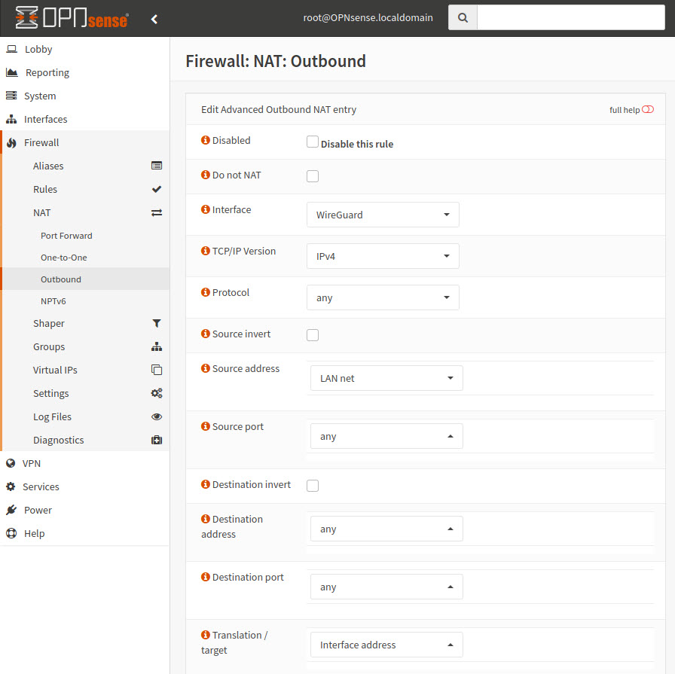This screenshot has width=675, height=674.
Task: Click into the top search field
Action: 571,18
